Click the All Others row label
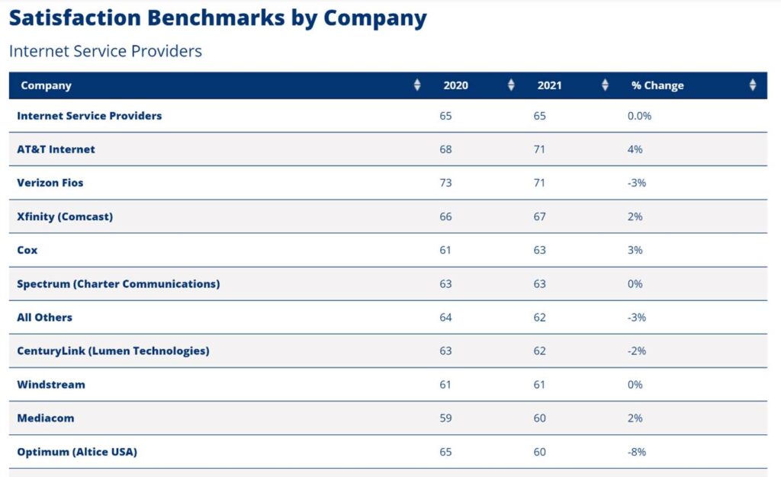The image size is (781, 477). [x=44, y=317]
